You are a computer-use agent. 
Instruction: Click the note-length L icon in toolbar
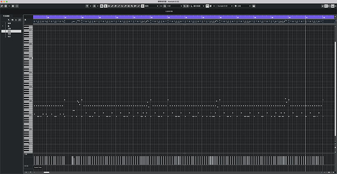point(192,6)
